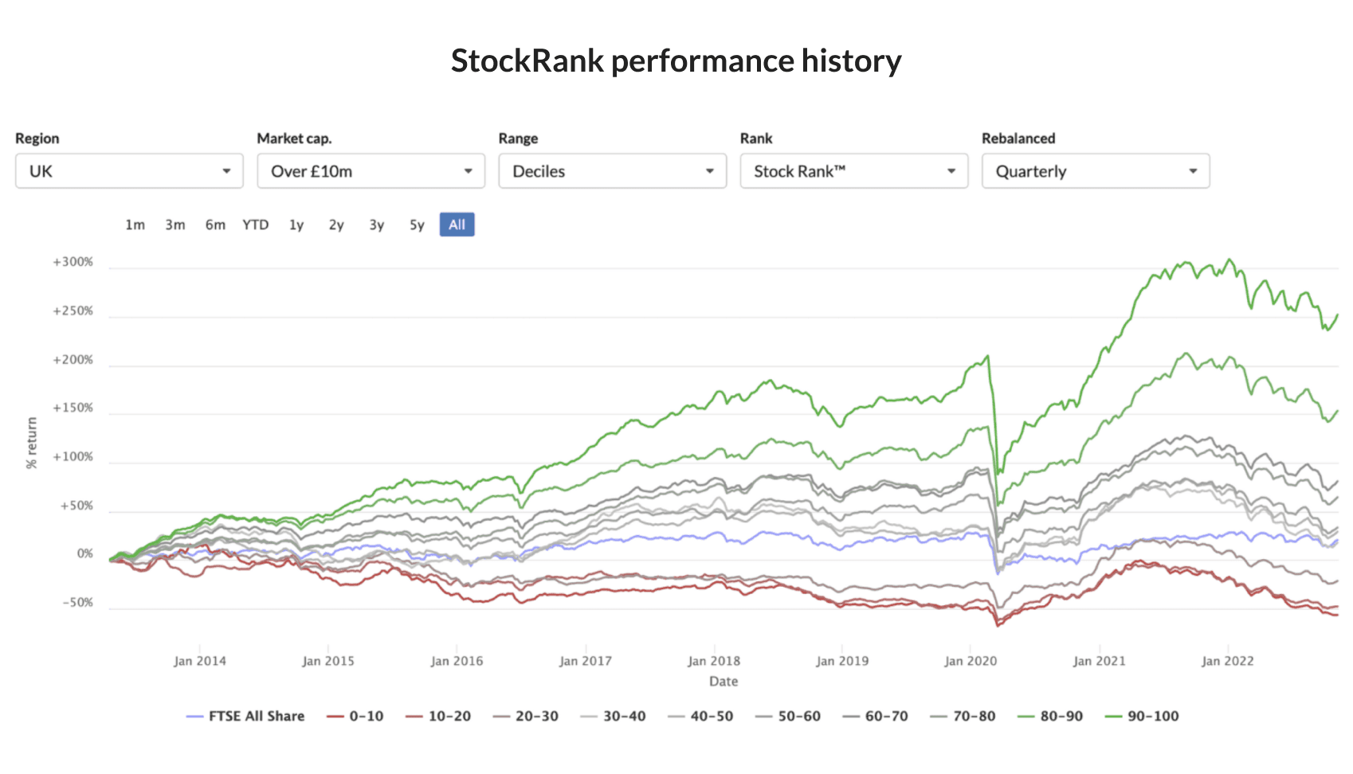Open the Region dropdown
The image size is (1353, 774).
pos(128,170)
